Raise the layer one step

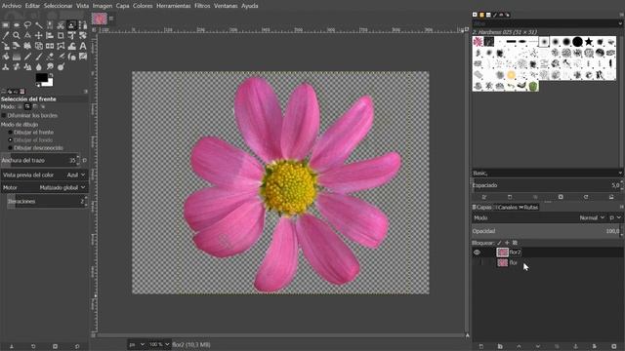519,347
